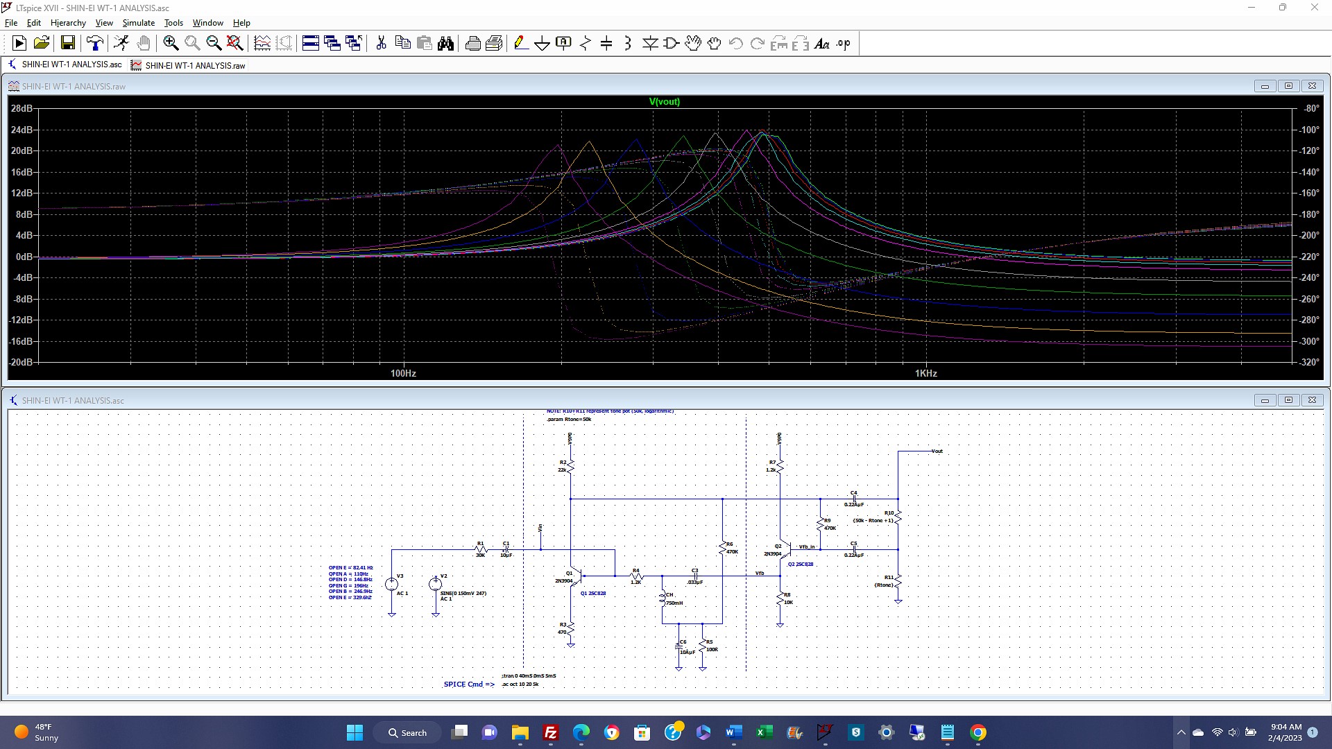Click the Tile Windows horizontally icon
The height and width of the screenshot is (749, 1332).
pyautogui.click(x=311, y=44)
